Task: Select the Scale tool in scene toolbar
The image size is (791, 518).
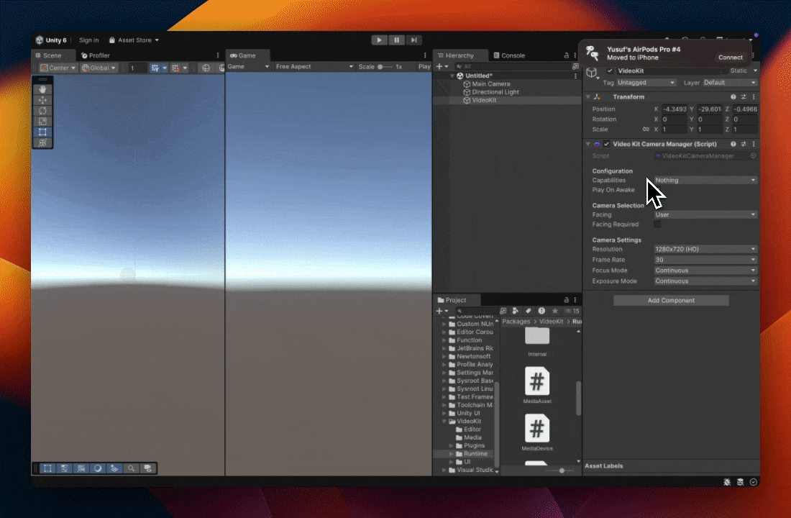Action: click(x=43, y=122)
